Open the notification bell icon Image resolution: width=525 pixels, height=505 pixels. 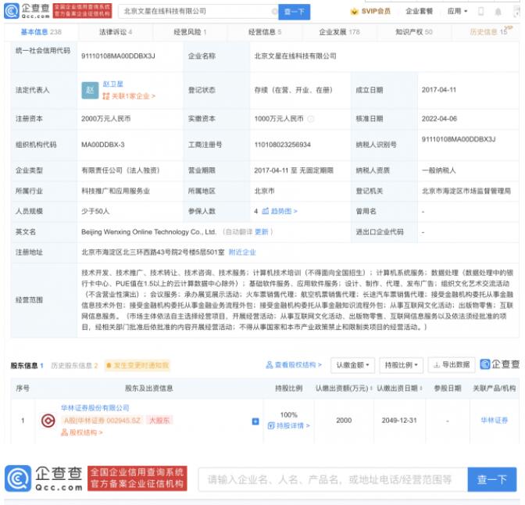[498, 12]
